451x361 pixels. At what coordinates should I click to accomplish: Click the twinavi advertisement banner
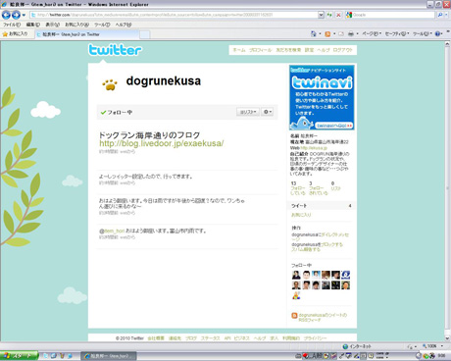point(322,97)
